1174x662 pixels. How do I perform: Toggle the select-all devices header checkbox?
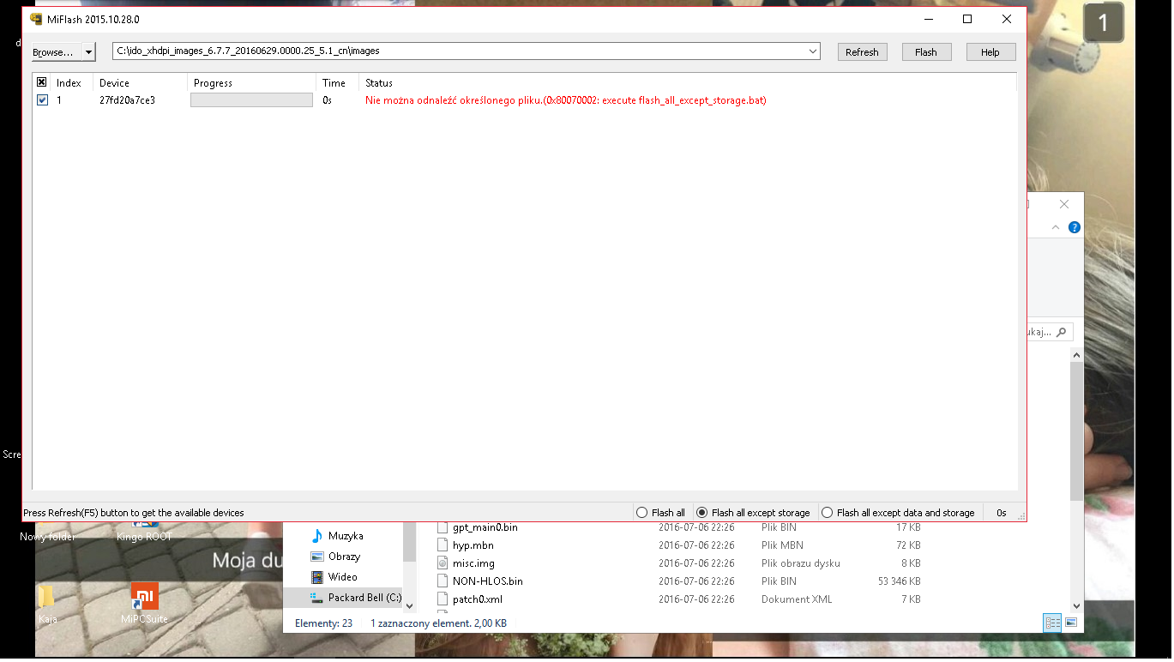point(42,83)
